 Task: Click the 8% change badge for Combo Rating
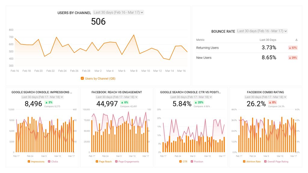click(273, 102)
